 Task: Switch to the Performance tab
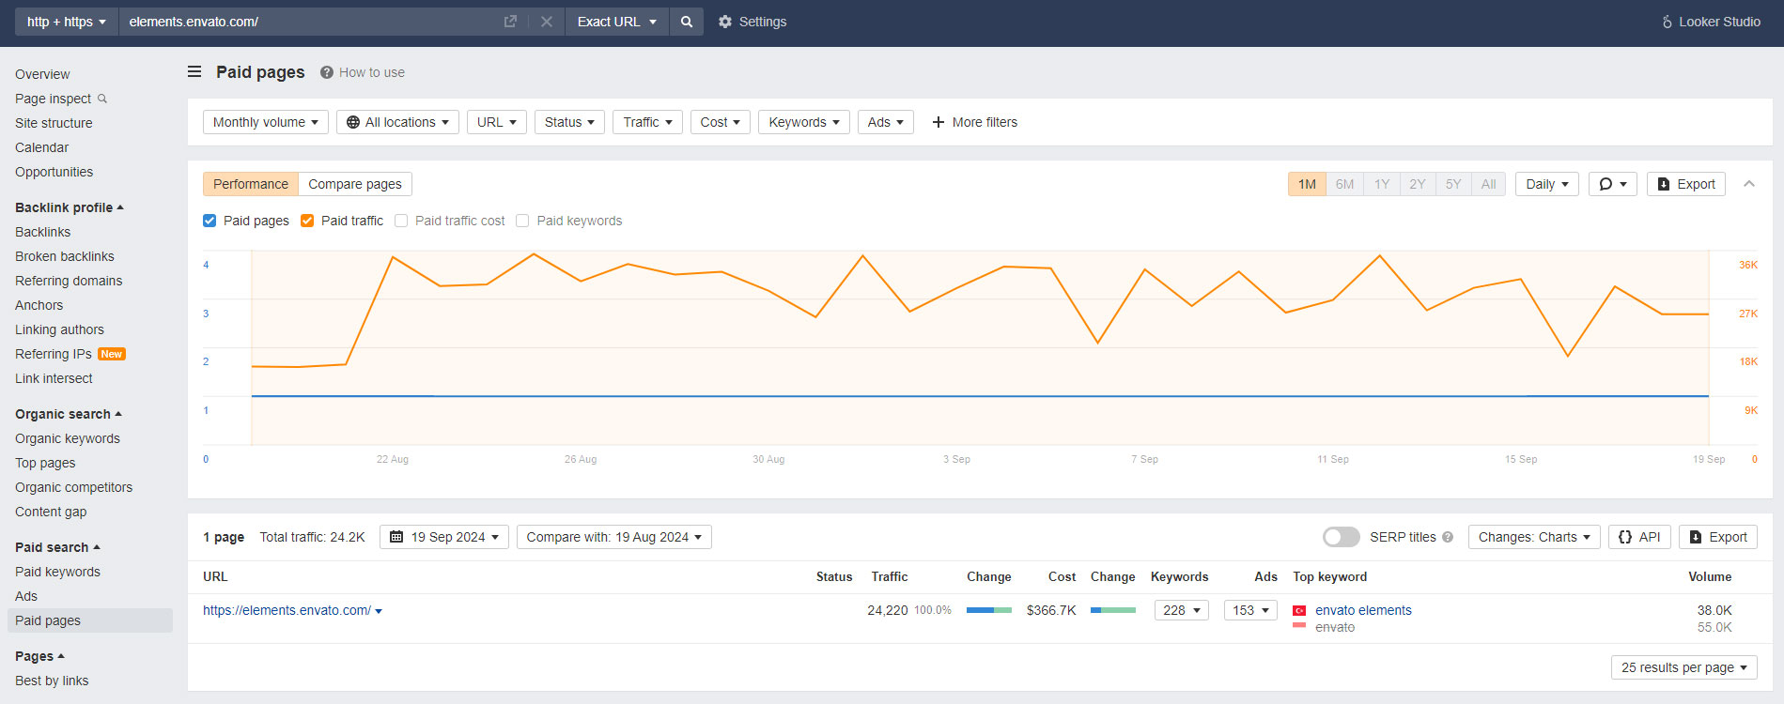click(251, 184)
